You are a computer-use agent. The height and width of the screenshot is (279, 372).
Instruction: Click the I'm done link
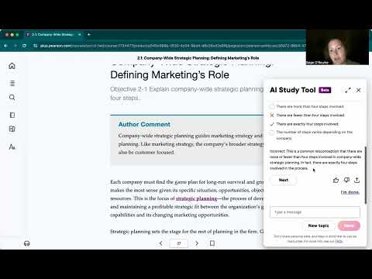tap(350, 192)
